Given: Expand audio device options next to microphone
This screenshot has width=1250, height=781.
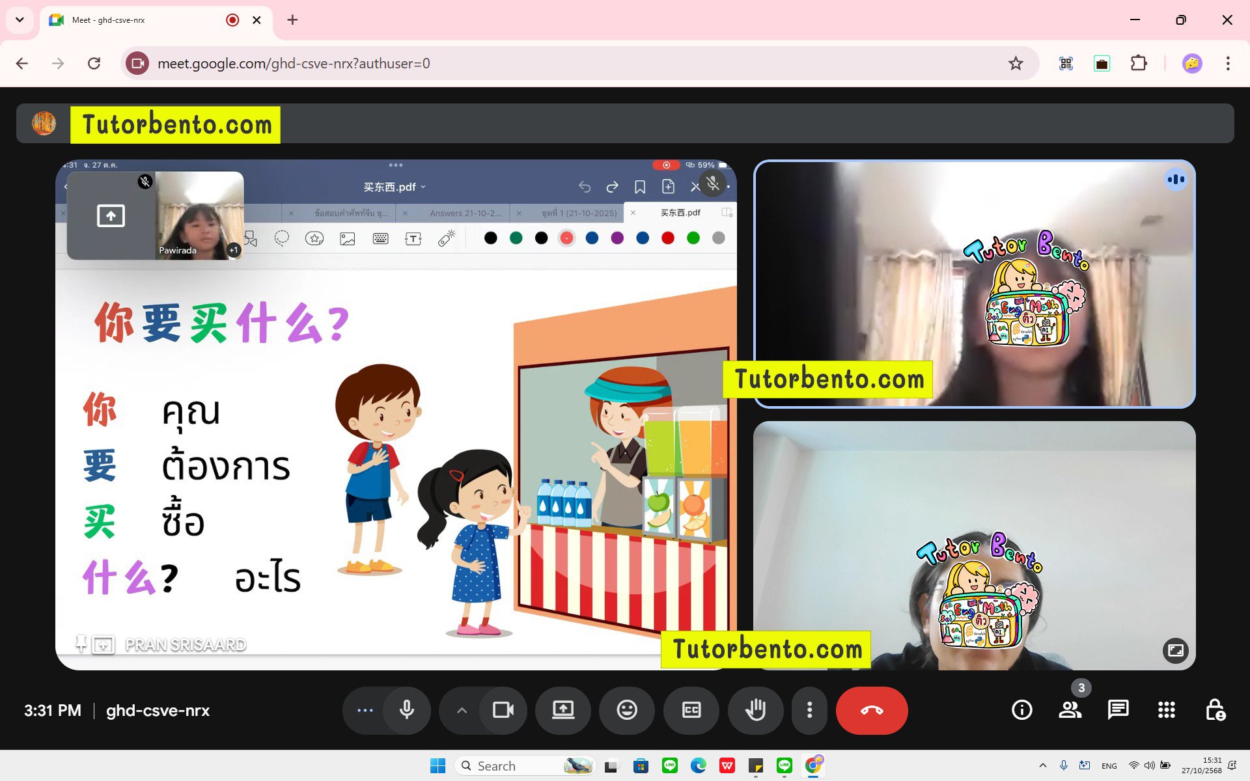Looking at the screenshot, I should tap(462, 711).
